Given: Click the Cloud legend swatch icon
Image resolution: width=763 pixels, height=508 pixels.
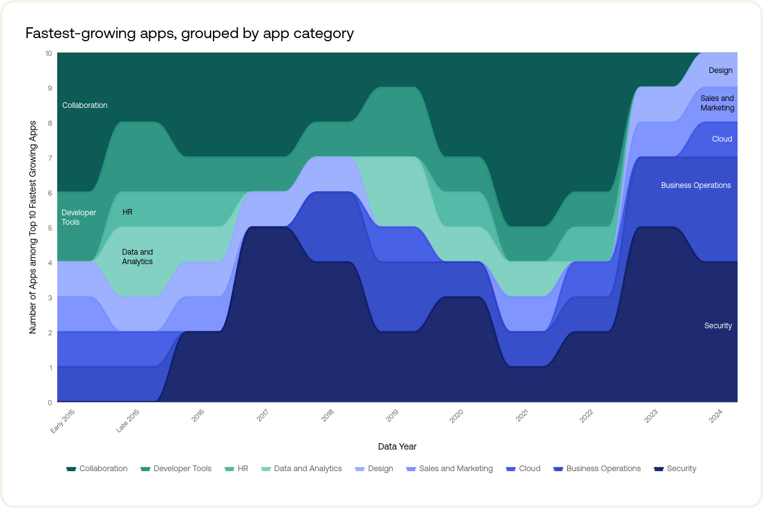Looking at the screenshot, I should coord(511,469).
